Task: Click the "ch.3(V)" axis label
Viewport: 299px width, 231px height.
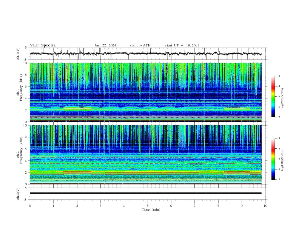Action: (18, 194)
